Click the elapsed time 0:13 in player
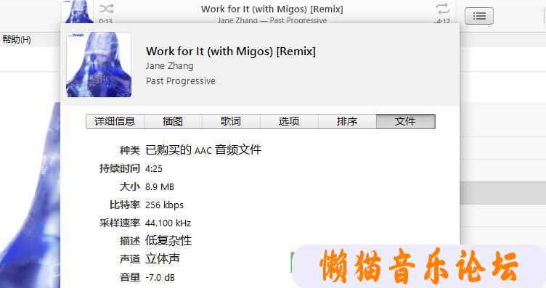Screen dimensions: 546x288 tap(105, 21)
